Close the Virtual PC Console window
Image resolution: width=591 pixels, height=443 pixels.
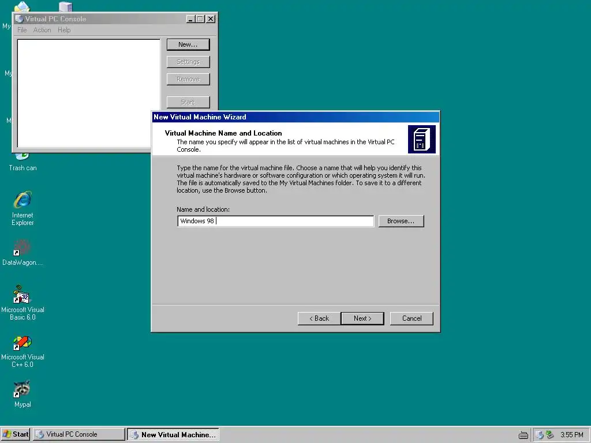click(211, 19)
